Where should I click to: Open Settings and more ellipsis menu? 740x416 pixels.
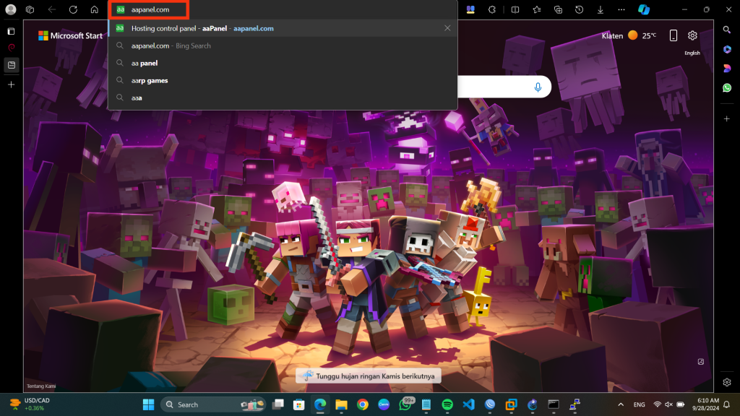[x=622, y=9]
